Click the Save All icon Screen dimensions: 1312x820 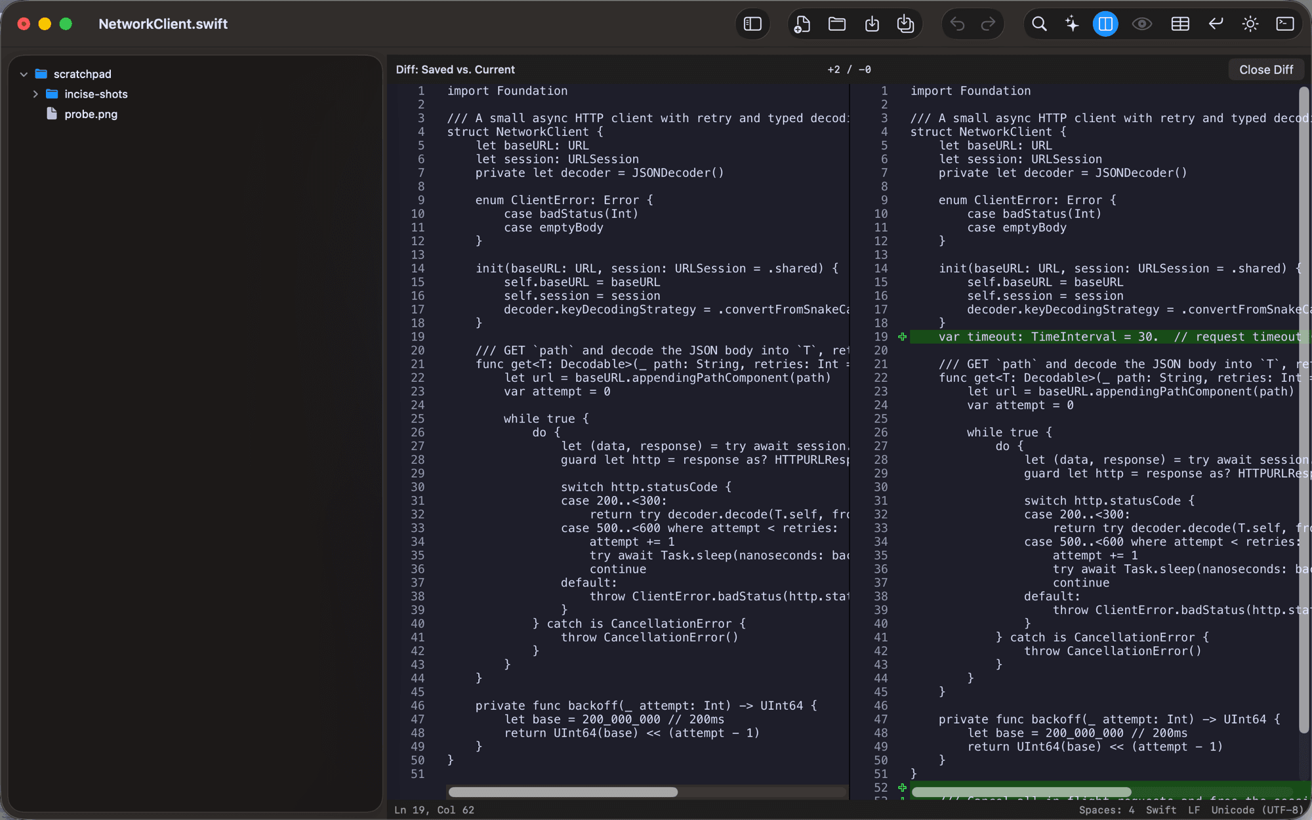(x=905, y=24)
